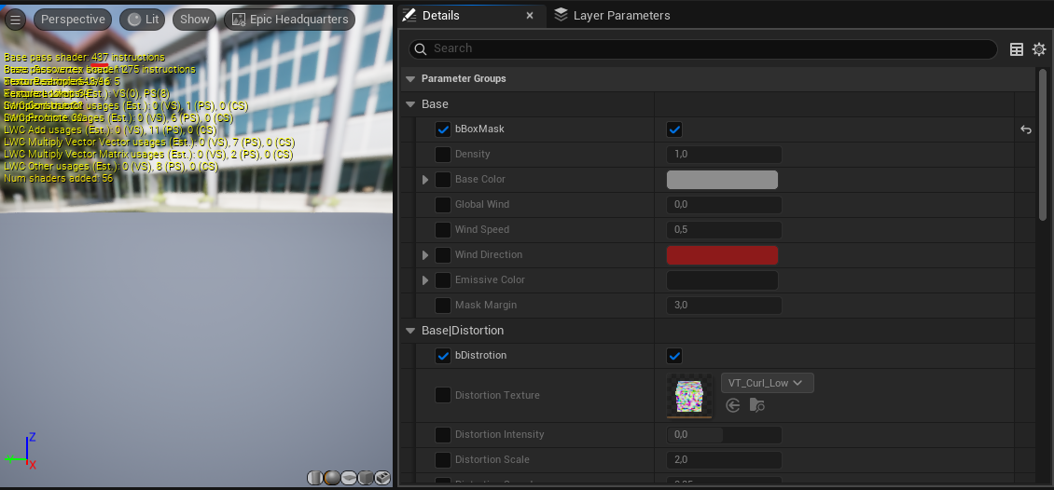This screenshot has width=1054, height=490.
Task: Switch to the Layer Parameters tab
Action: click(x=613, y=16)
